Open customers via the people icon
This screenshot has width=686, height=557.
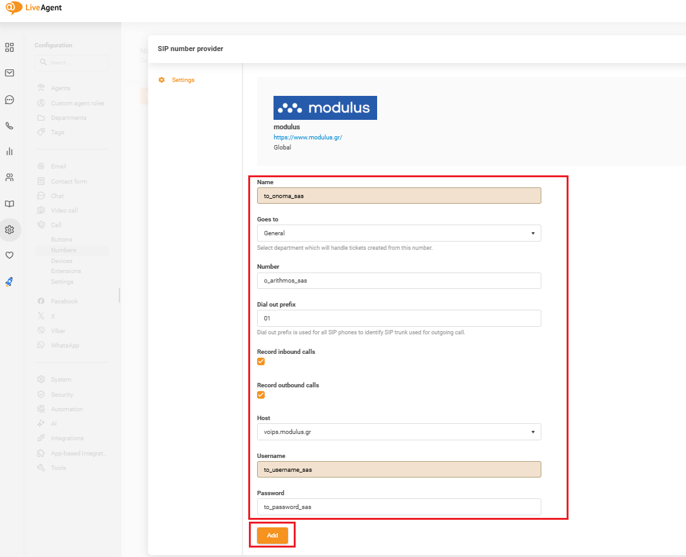(x=9, y=178)
